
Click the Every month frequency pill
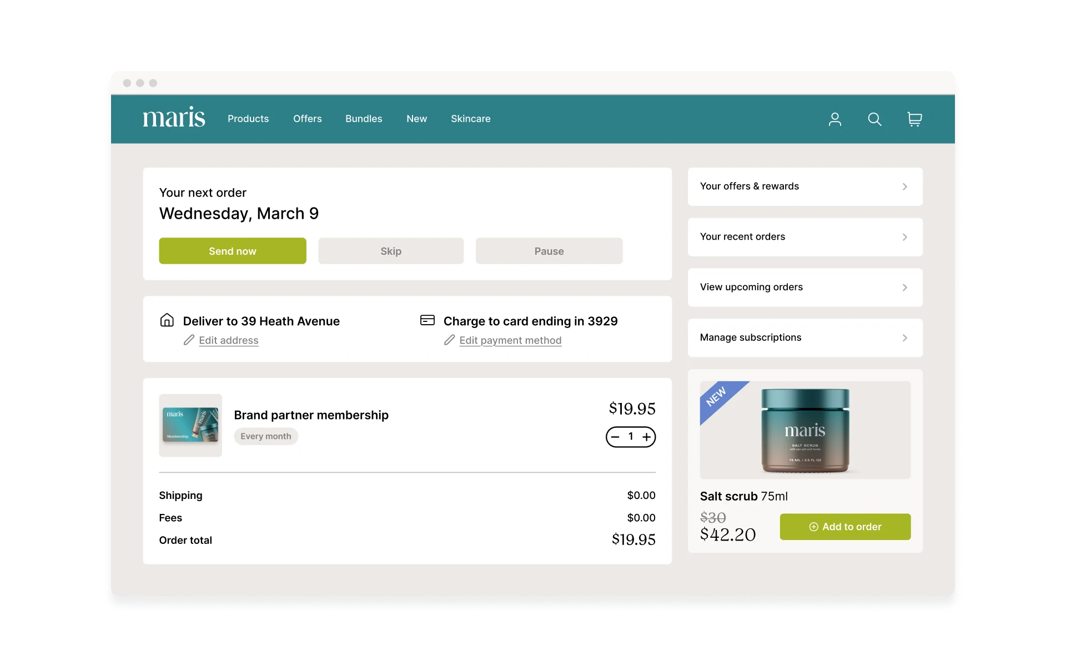[x=265, y=436]
